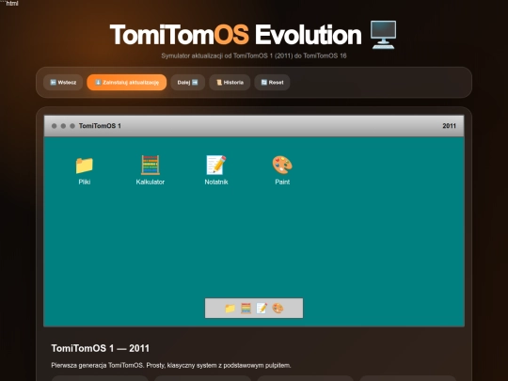
Task: Click the folder icon in the dock
Action: [x=230, y=309]
